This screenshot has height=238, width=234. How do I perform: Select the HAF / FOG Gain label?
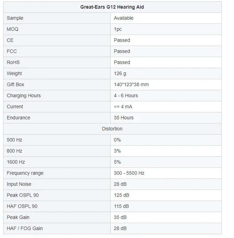[25, 228]
